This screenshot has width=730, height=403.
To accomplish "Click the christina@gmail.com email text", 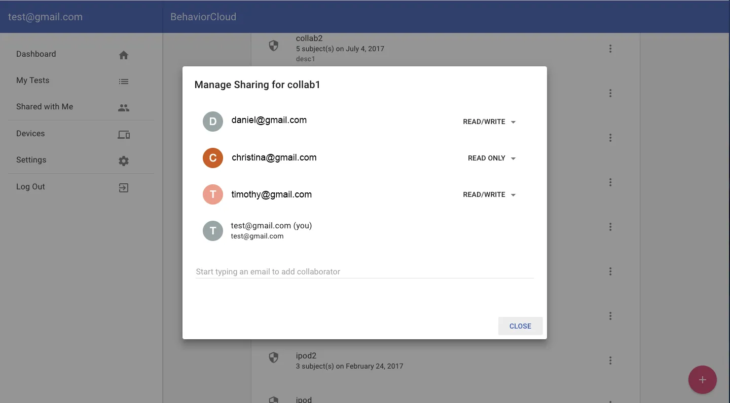I will tap(274, 157).
